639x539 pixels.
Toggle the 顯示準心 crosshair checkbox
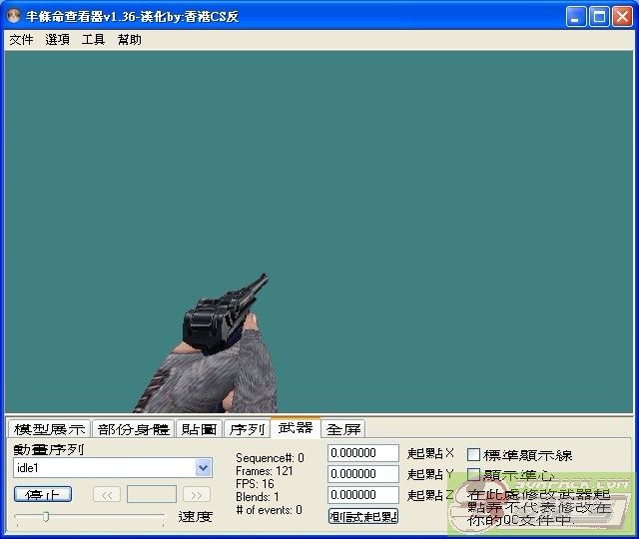coord(474,475)
